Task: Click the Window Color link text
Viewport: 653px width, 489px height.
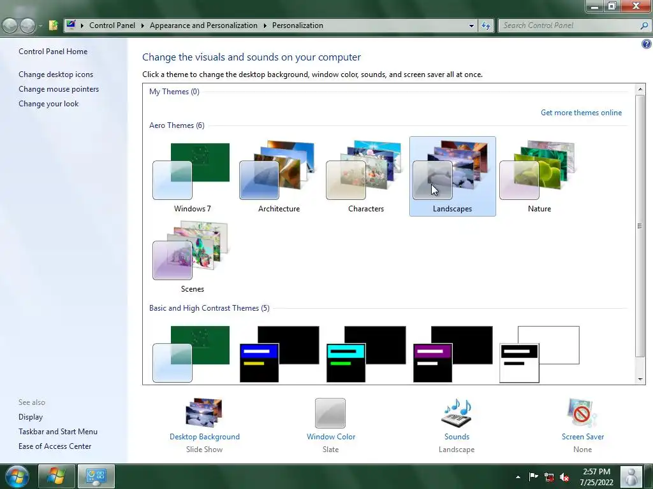Action: 331,437
